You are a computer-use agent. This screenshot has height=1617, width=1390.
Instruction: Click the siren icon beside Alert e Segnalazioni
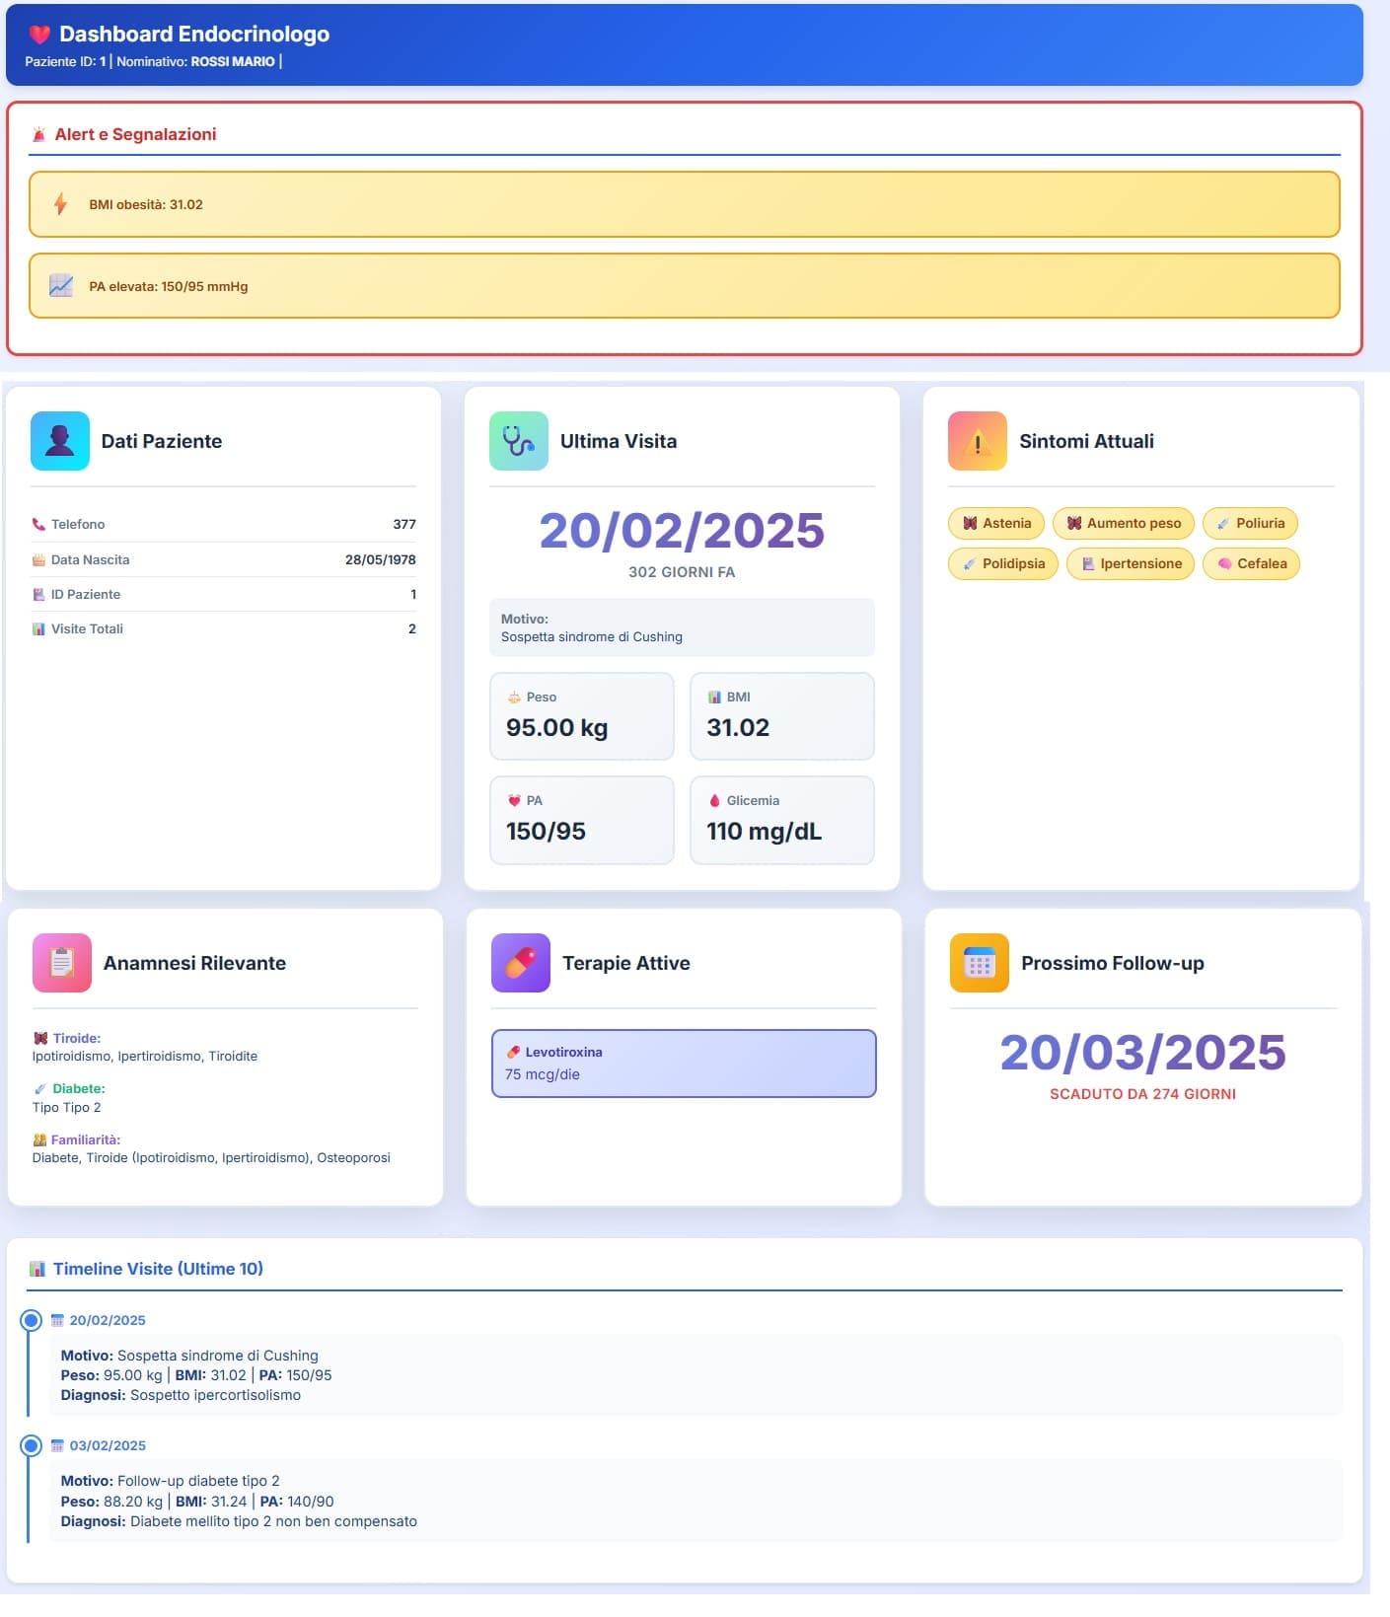38,135
